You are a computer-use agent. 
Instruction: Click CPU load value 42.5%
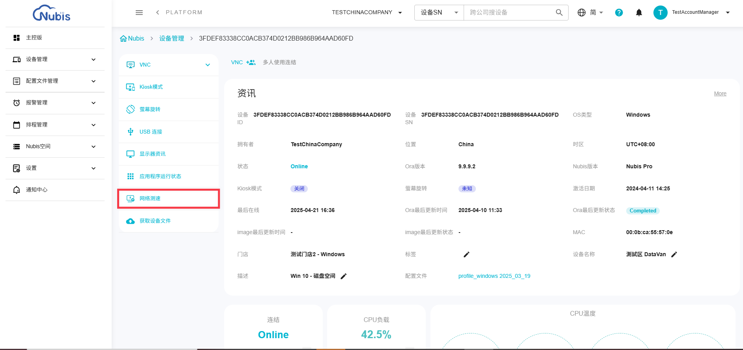[x=376, y=335]
